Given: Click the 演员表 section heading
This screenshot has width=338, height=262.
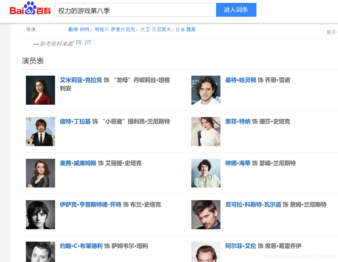Looking at the screenshot, I should [x=33, y=61].
